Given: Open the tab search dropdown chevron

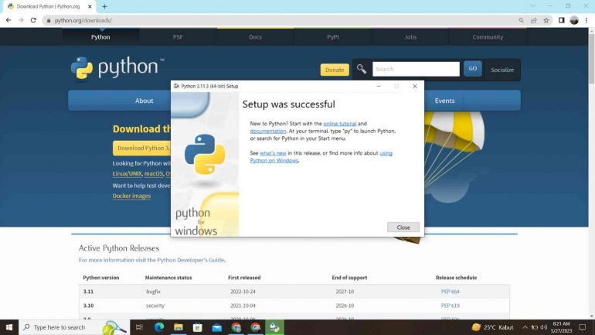Looking at the screenshot, I should tap(532, 6).
